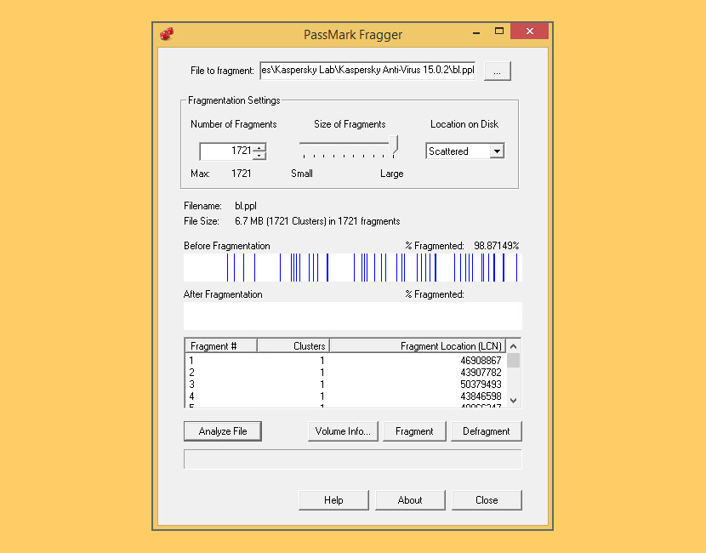Click the File to fragment path field
Viewport: 706px width, 553px height.
coord(367,71)
